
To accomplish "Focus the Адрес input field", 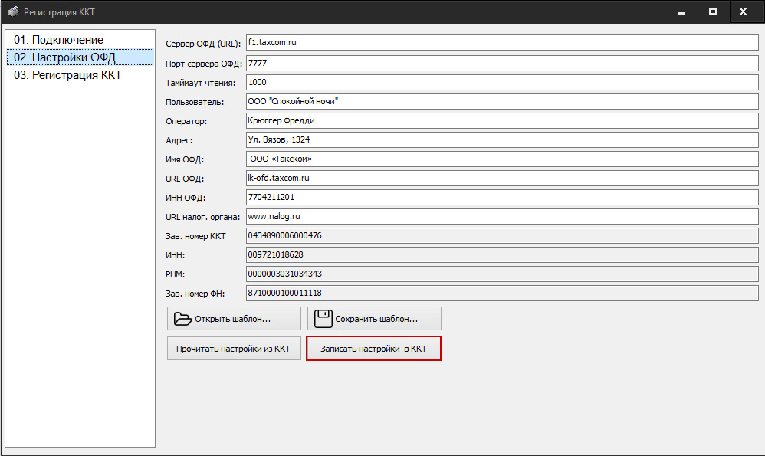I will pyautogui.click(x=501, y=140).
